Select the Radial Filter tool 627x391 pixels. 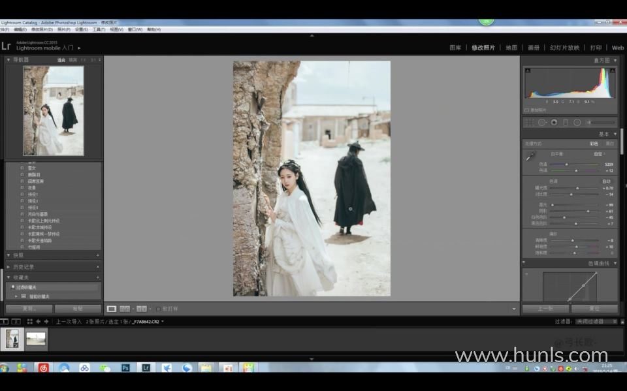(577, 122)
